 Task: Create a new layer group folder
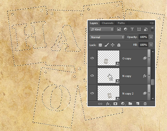[x=130, y=104]
